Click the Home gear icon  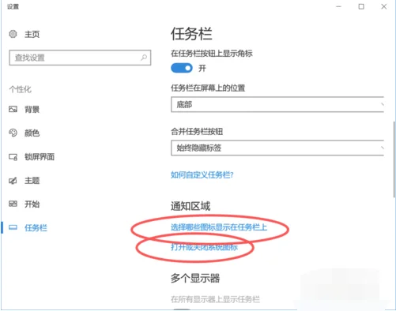(13, 34)
